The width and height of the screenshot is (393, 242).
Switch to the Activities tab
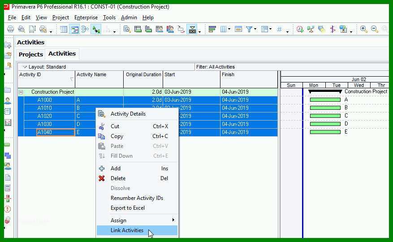(x=62, y=54)
